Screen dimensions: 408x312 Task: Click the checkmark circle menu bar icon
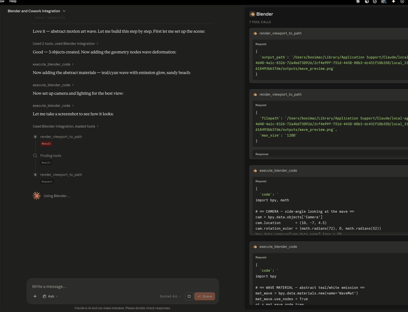[375, 2]
